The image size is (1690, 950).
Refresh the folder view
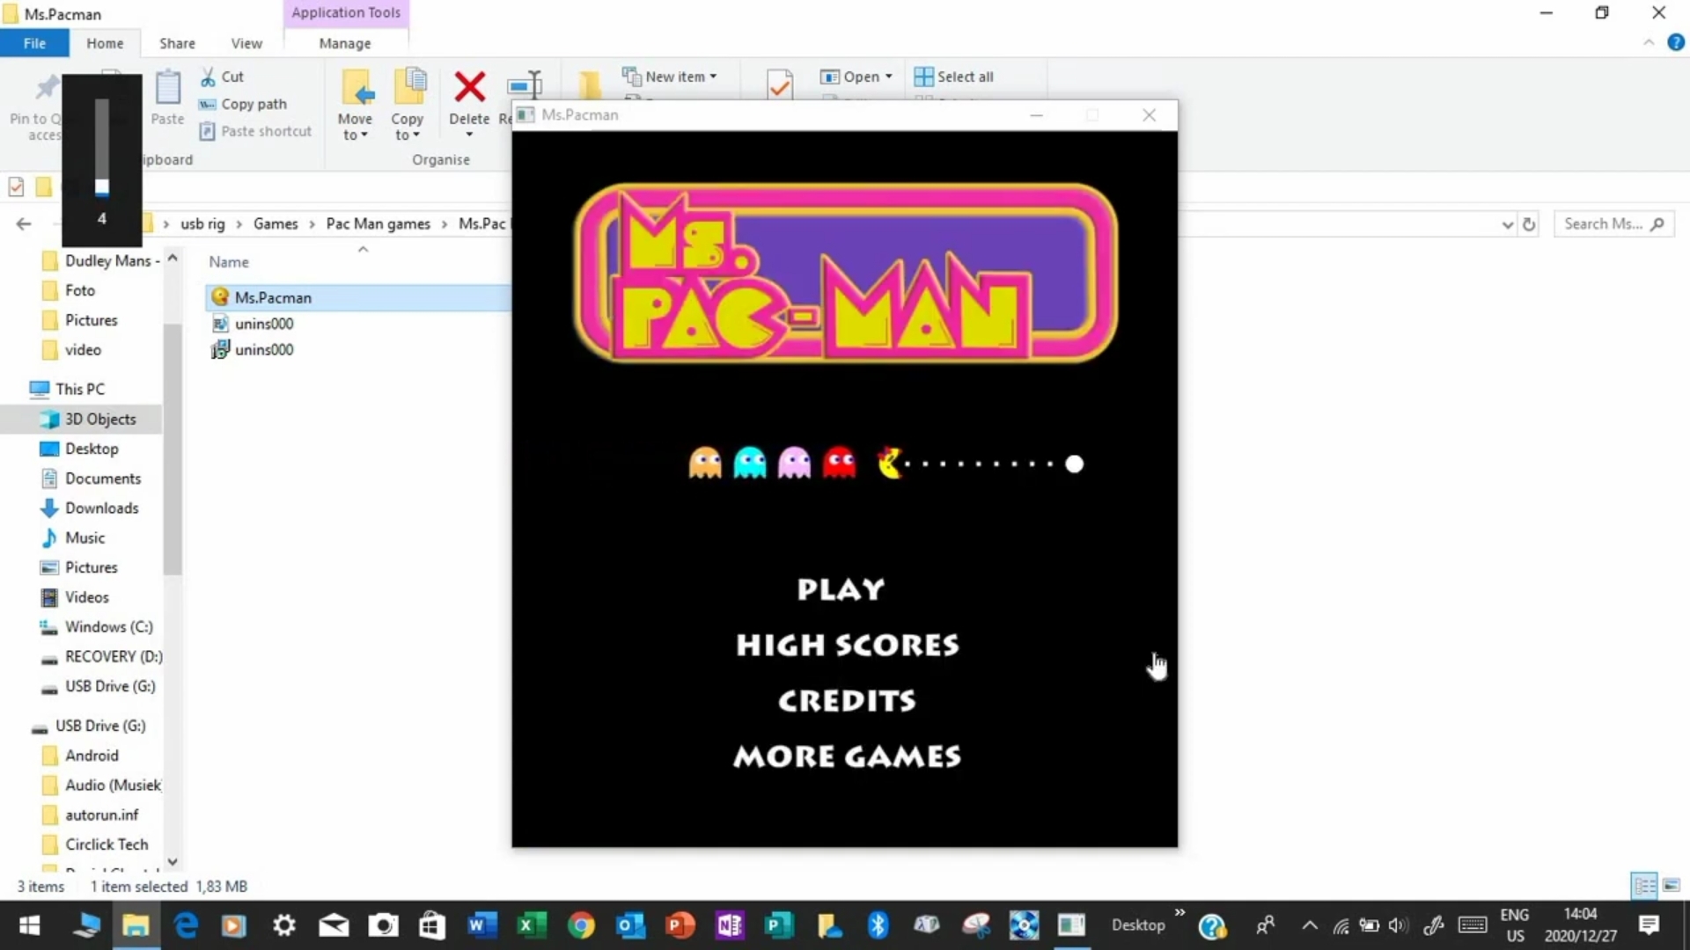(x=1529, y=224)
